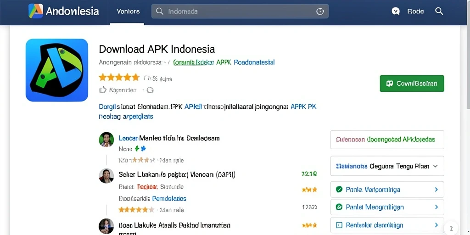Screen dimensions: 470x235
Task: Click the circular icon at search field end
Action: click(320, 11)
